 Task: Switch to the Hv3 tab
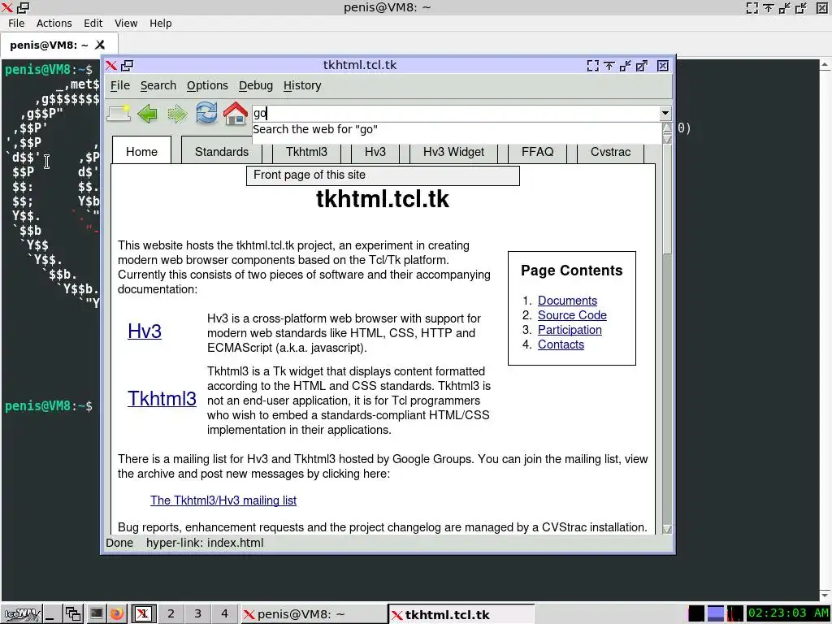(x=375, y=152)
